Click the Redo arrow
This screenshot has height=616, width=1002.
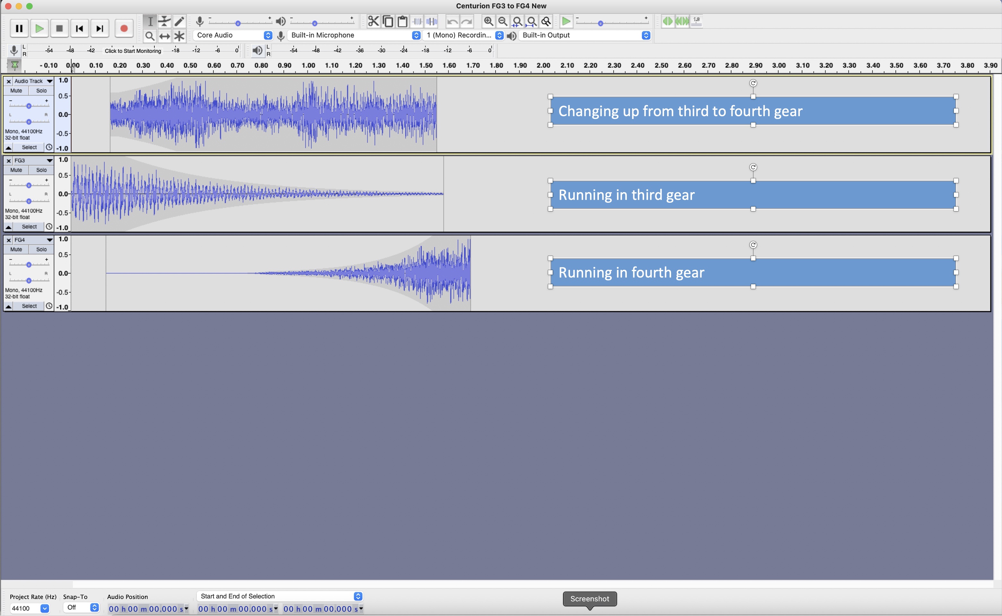coord(467,21)
